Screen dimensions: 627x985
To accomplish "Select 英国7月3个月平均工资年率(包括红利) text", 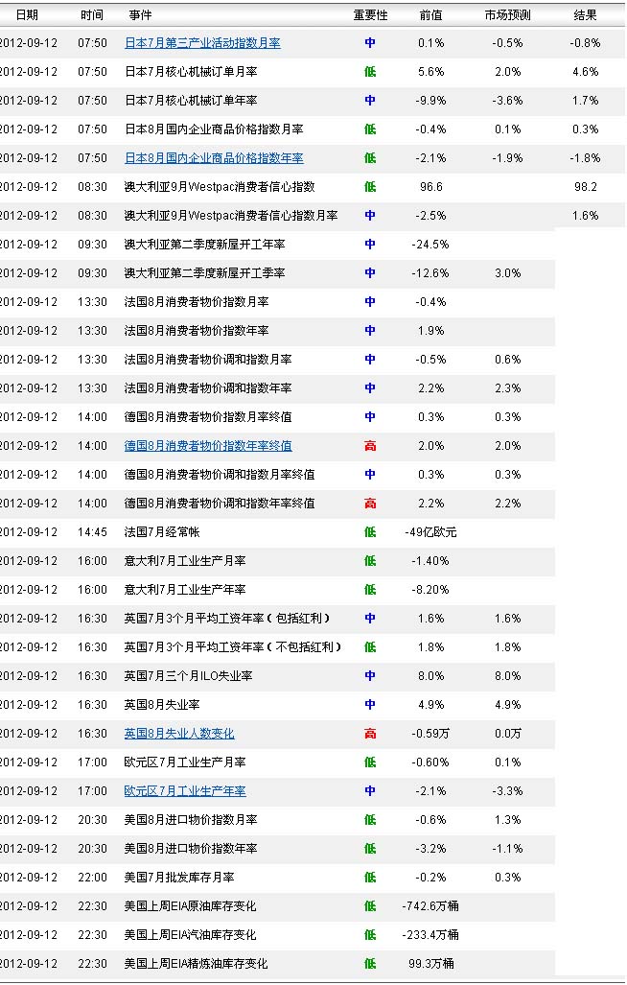I will [227, 618].
